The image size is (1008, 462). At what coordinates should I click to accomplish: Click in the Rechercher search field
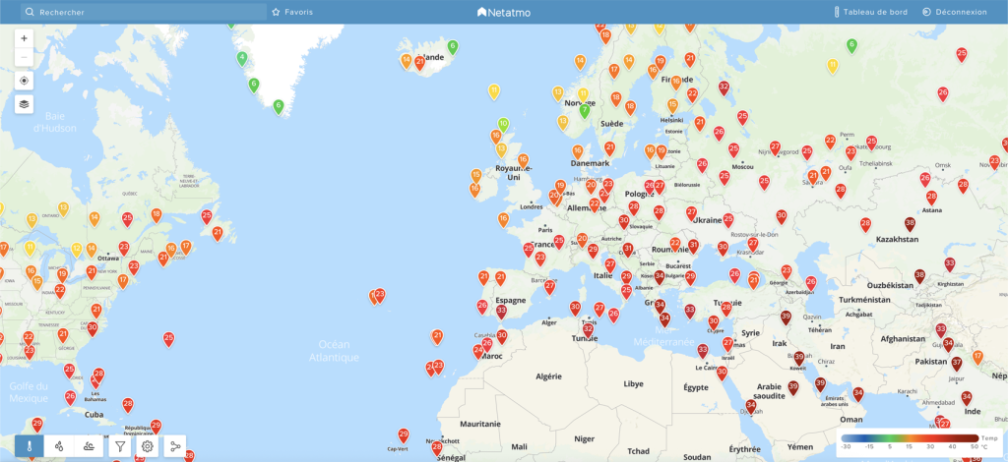(148, 12)
